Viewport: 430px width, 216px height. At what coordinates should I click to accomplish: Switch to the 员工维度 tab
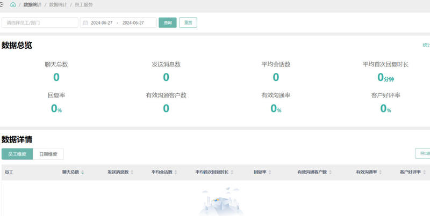click(17, 154)
